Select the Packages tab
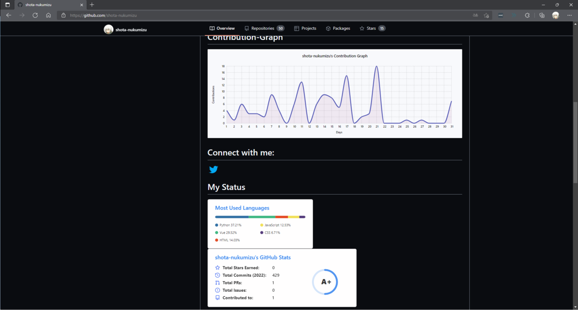578x310 pixels. coord(338,28)
